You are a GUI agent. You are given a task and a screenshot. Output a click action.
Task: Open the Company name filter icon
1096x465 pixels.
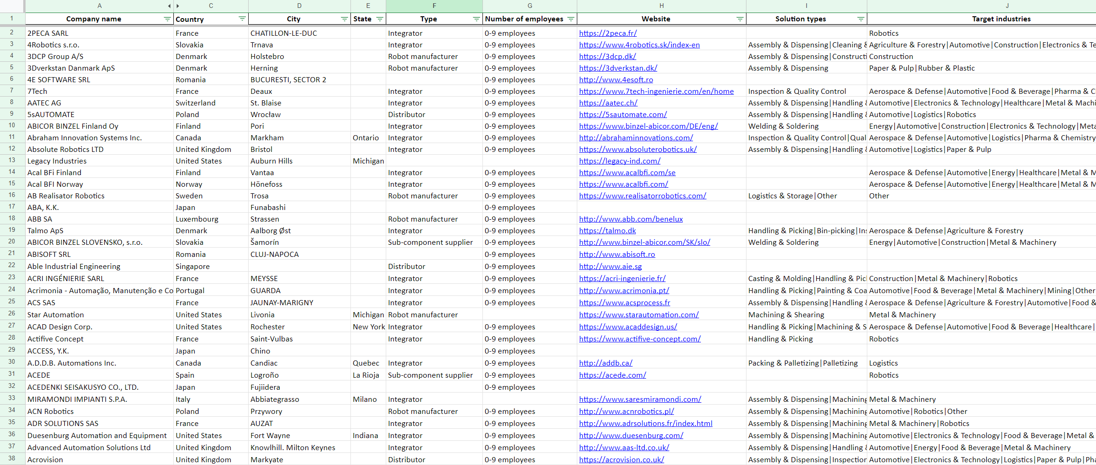click(167, 19)
